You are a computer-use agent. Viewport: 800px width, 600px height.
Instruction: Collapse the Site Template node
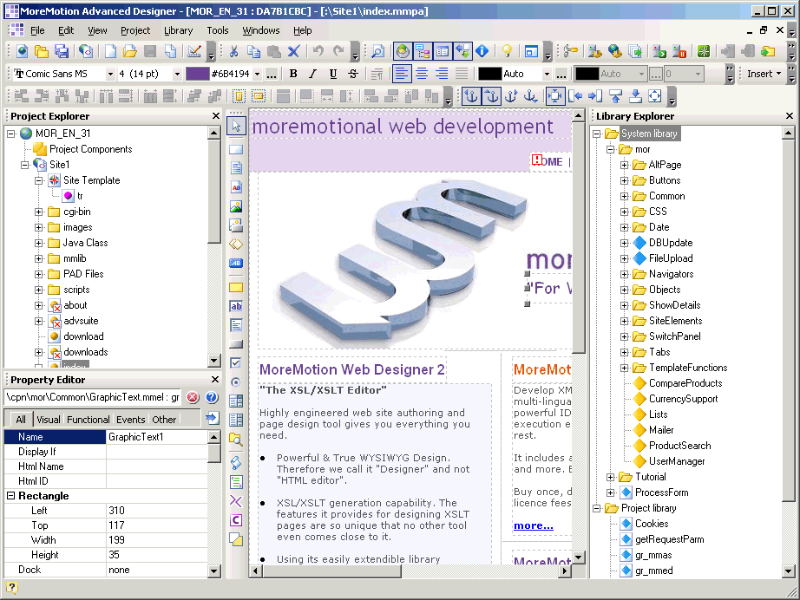pos(39,180)
